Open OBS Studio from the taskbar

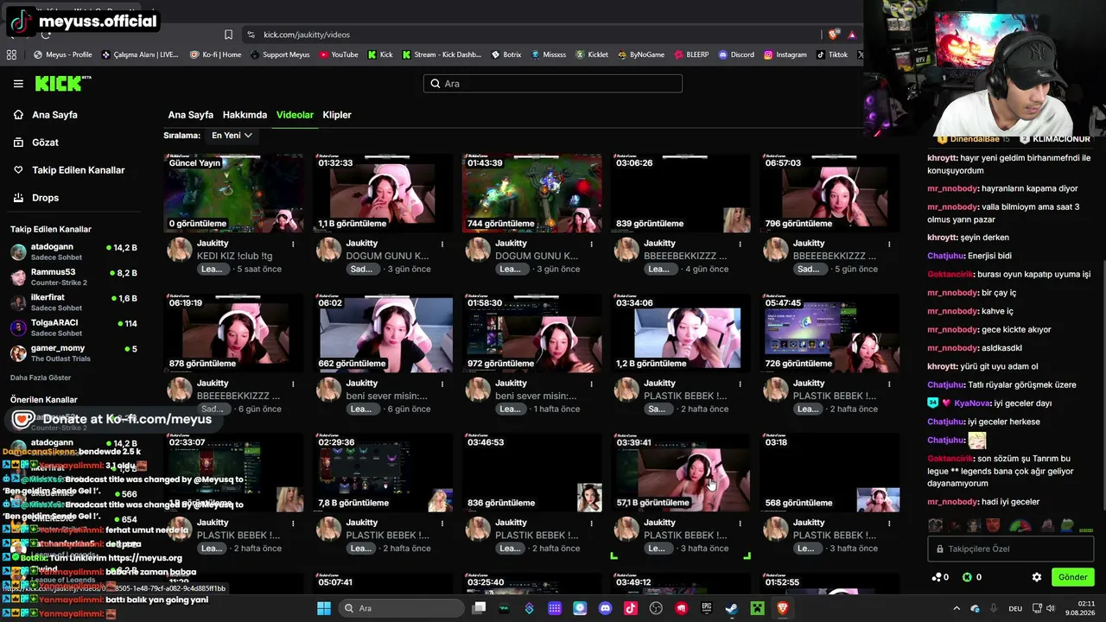(656, 608)
